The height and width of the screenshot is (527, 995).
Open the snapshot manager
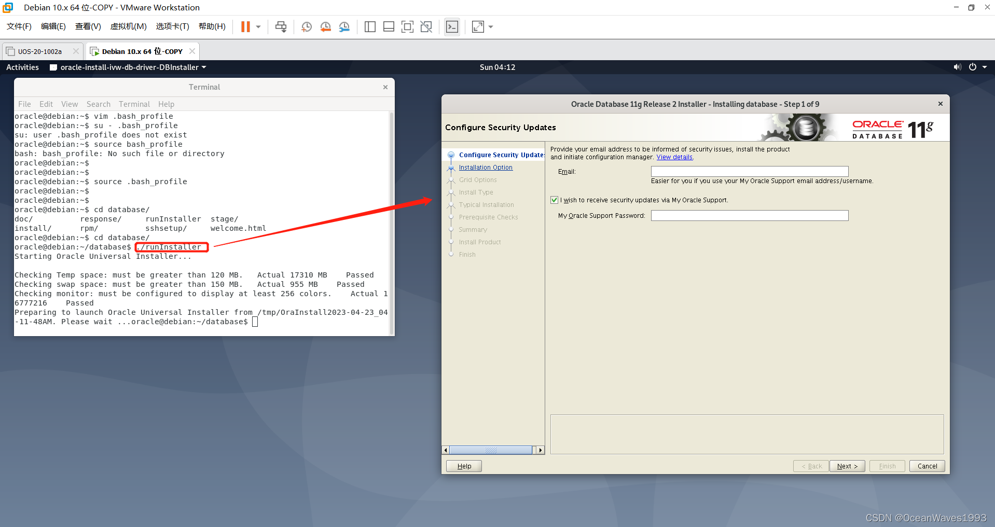(x=344, y=27)
